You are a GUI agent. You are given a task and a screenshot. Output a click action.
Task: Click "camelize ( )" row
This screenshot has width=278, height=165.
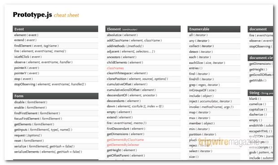coord(260,104)
